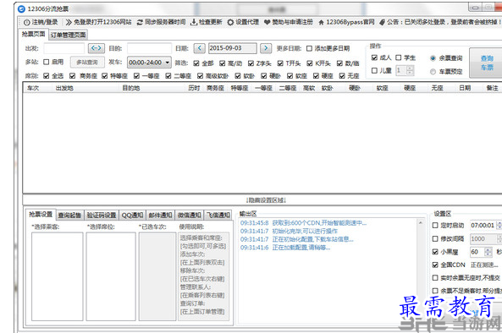The image size is (502, 333).
Task: Uncheck the 全部 train filter checkbox
Action: click(x=196, y=63)
